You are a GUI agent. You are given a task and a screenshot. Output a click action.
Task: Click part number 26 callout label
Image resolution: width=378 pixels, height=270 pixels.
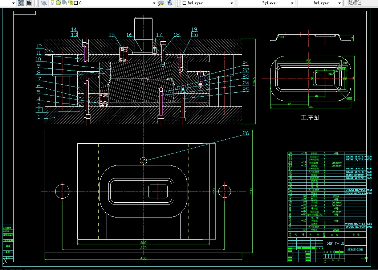coord(246,133)
